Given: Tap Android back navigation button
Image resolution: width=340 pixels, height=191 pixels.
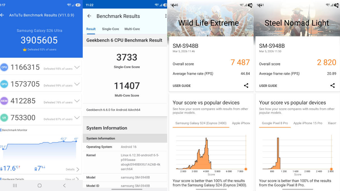Looking at the screenshot, I should pyautogui.click(x=64, y=186).
